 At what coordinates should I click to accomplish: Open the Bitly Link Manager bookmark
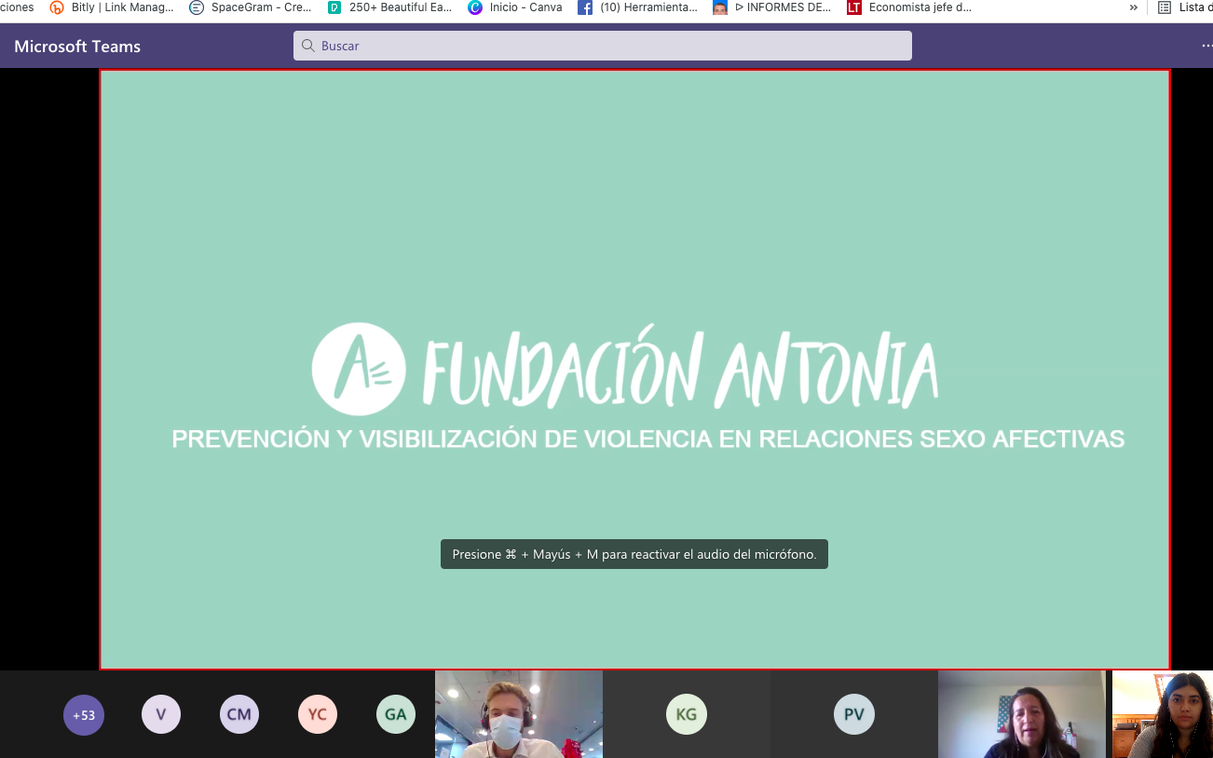112,7
